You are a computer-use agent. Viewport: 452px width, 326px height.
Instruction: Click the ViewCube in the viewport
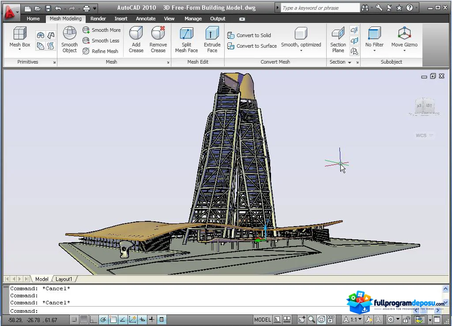(424, 106)
